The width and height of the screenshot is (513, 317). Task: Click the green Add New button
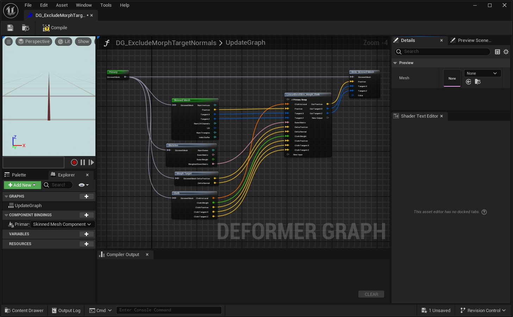click(x=22, y=185)
